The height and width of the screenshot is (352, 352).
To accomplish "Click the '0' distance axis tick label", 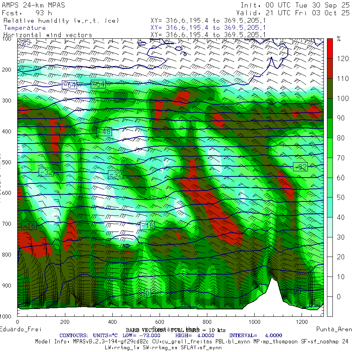I will [x=18, y=322].
